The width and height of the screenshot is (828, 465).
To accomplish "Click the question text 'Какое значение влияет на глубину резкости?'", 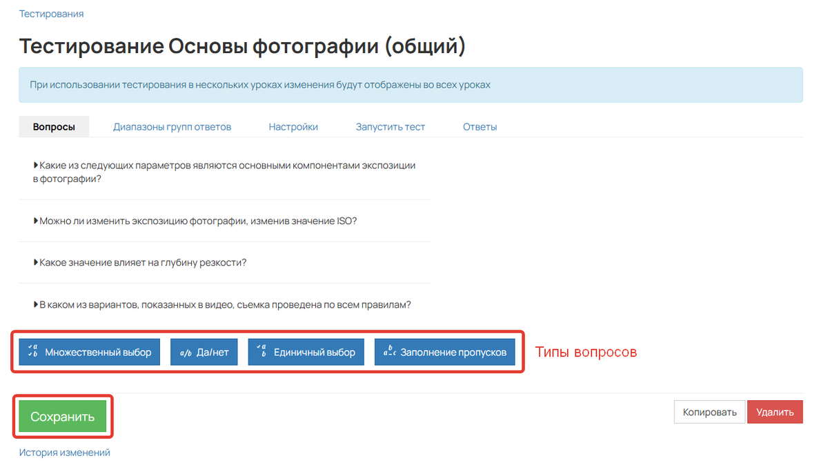I will [x=143, y=263].
